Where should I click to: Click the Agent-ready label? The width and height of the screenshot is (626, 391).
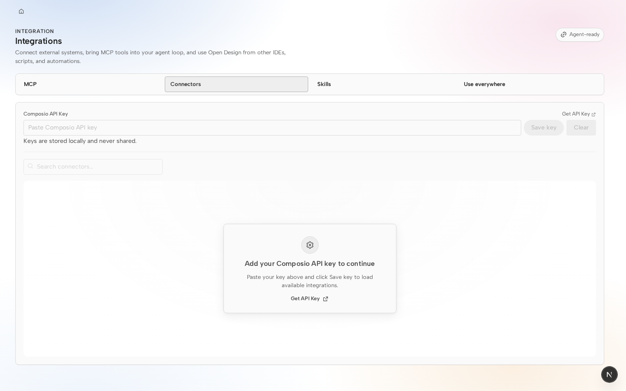[584, 35]
